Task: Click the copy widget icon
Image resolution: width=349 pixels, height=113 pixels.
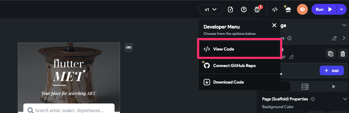Action: pyautogui.click(x=331, y=54)
